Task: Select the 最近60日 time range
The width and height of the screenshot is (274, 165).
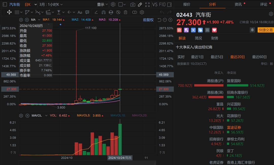Action: [259, 57]
